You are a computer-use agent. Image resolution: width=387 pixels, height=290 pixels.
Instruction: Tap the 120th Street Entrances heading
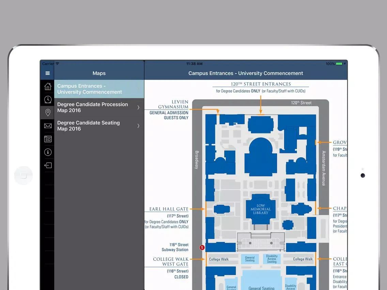click(261, 84)
